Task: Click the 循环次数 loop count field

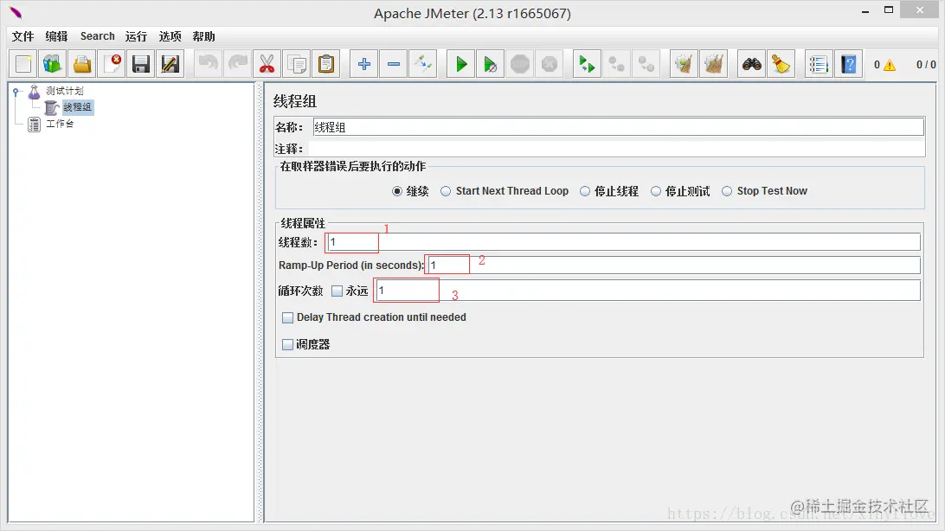Action: [647, 291]
